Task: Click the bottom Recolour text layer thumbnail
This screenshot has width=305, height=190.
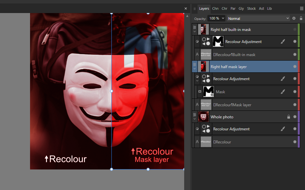Action: click(206, 142)
